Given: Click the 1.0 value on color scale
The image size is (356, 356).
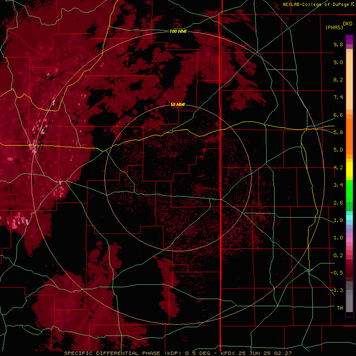Looking at the screenshot, I should [338, 238].
